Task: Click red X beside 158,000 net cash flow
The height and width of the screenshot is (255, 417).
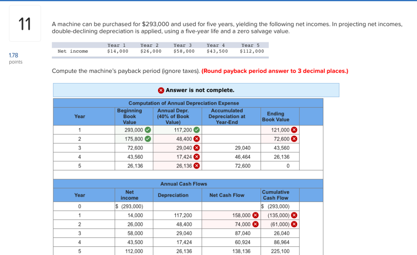Action: [x=255, y=215]
